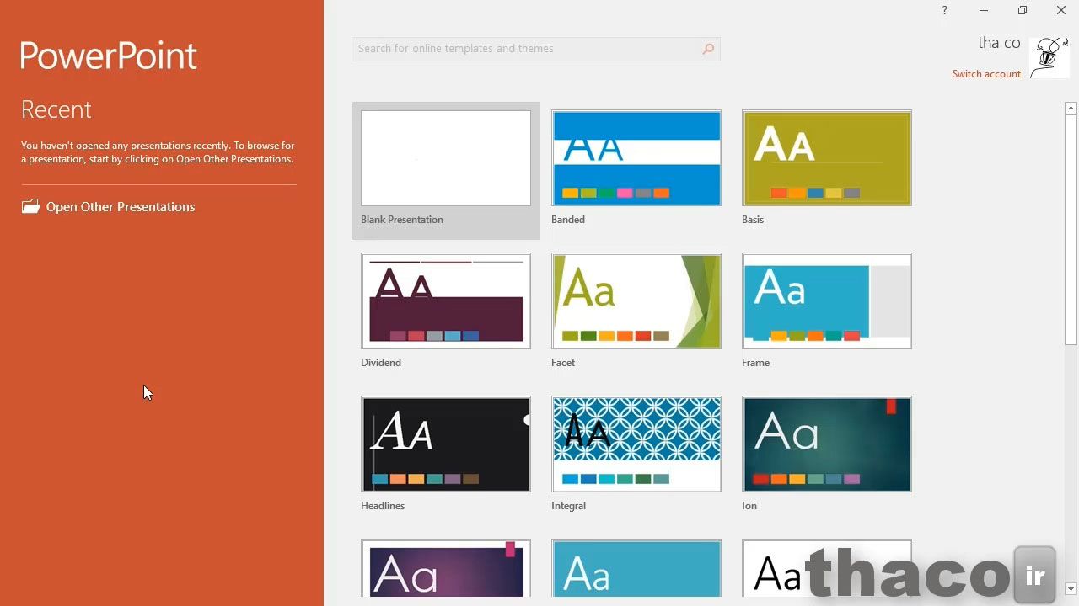The height and width of the screenshot is (606, 1079).
Task: Click the 'Headlines' label text
Action: pyautogui.click(x=383, y=506)
